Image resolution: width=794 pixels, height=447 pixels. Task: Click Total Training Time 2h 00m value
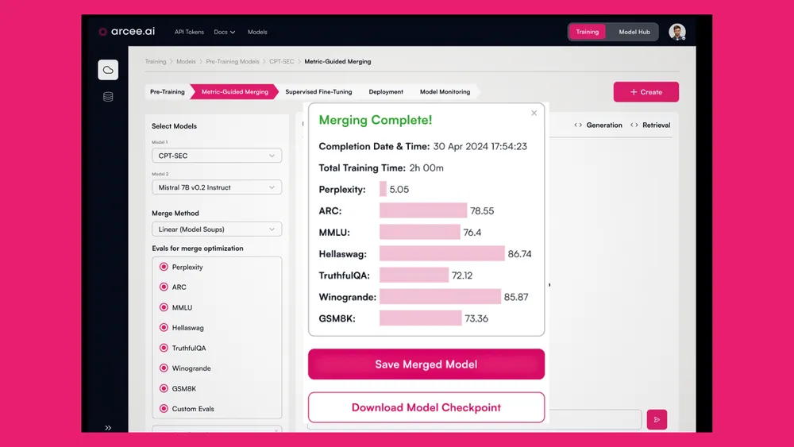[x=426, y=168]
